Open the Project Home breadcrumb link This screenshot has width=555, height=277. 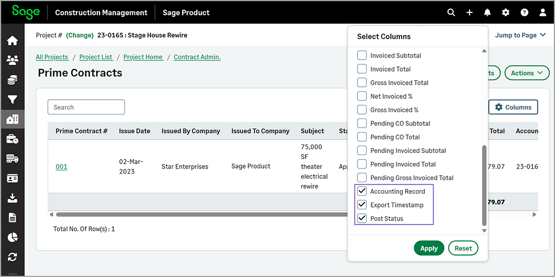point(143,57)
